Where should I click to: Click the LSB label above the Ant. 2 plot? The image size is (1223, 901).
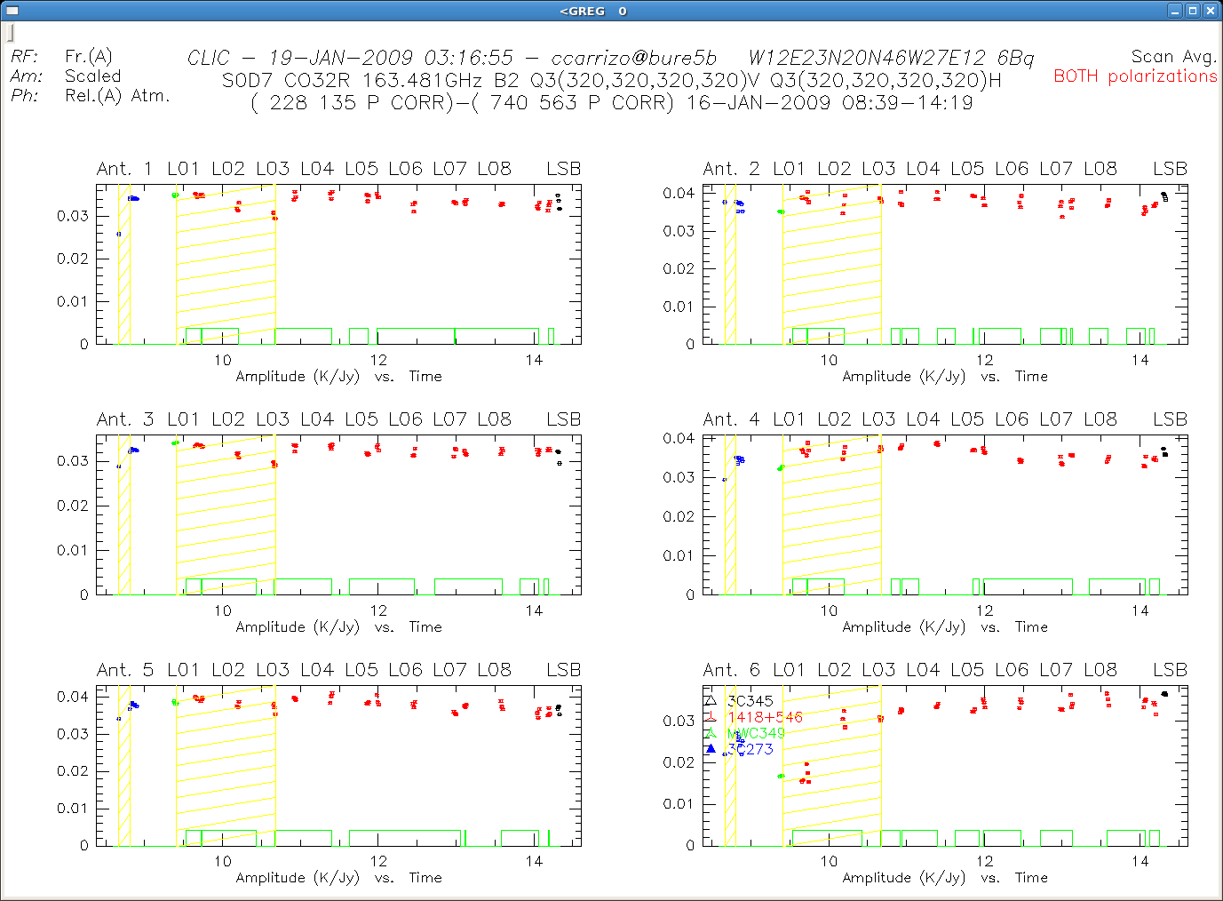tap(1170, 169)
